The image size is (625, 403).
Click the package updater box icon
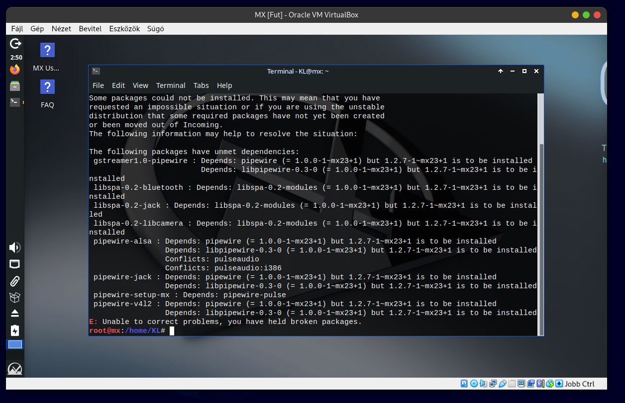pyautogui.click(x=15, y=297)
